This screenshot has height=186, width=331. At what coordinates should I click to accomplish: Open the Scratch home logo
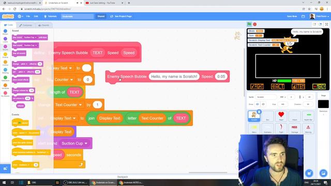(x=8, y=16)
